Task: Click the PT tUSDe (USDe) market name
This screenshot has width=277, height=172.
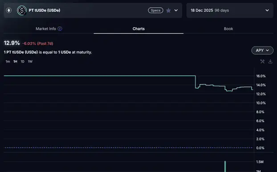Action: point(45,10)
